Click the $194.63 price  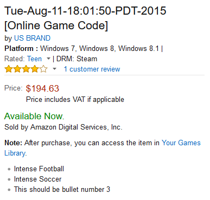click(x=42, y=88)
